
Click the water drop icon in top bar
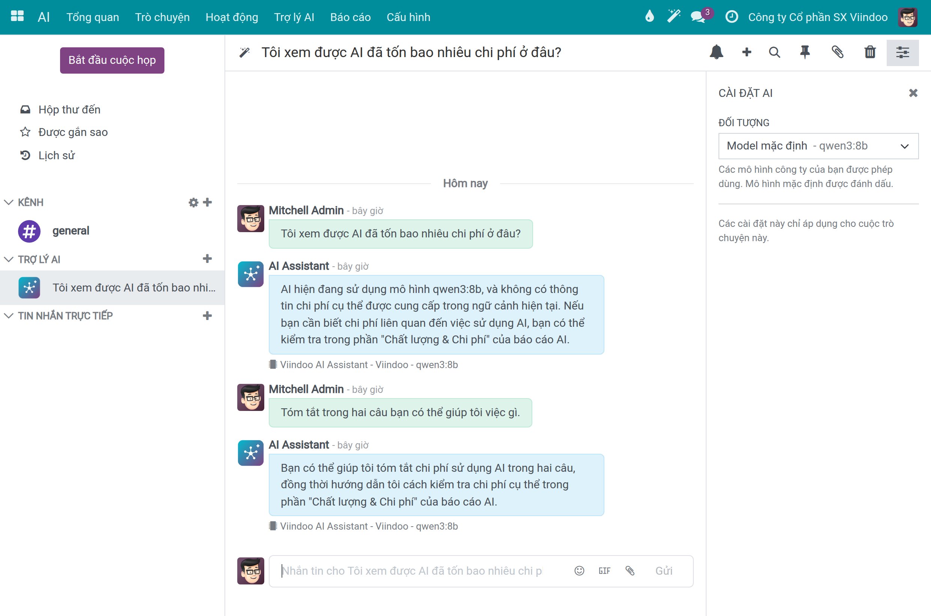[x=649, y=17]
